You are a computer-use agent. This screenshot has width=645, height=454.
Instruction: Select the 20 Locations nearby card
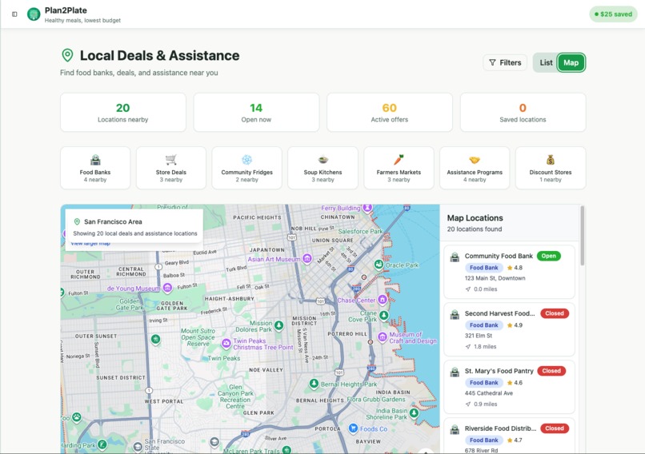click(123, 112)
